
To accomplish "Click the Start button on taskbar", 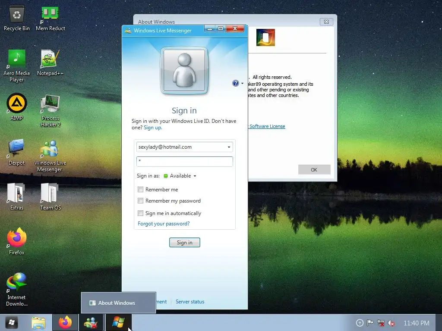I will click(12, 322).
